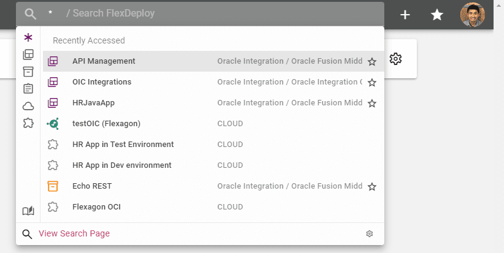Filter search by clipboard sidebar icon
The width and height of the screenshot is (504, 253).
[28, 88]
